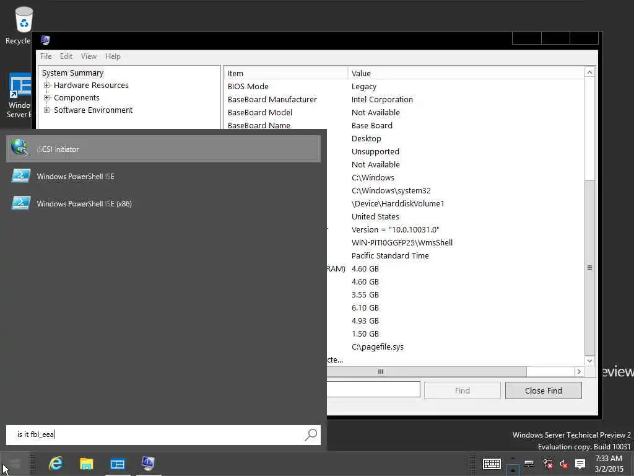Click the 1.50 GB value

365,334
